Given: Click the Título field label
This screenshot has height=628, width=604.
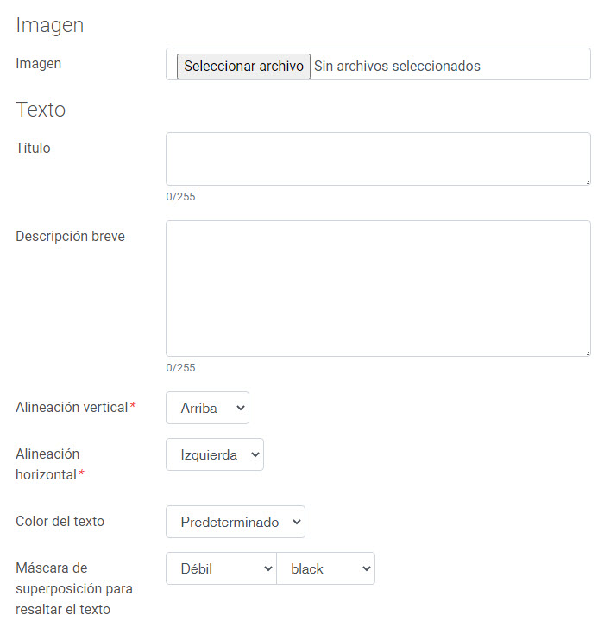Looking at the screenshot, I should coord(33,148).
